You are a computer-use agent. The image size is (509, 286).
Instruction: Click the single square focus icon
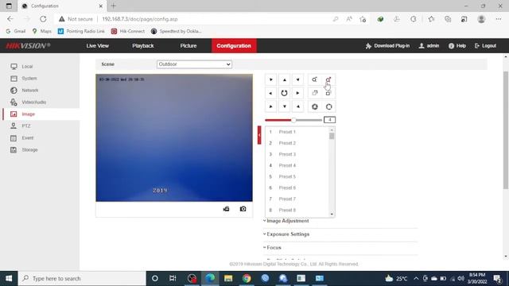328,94
